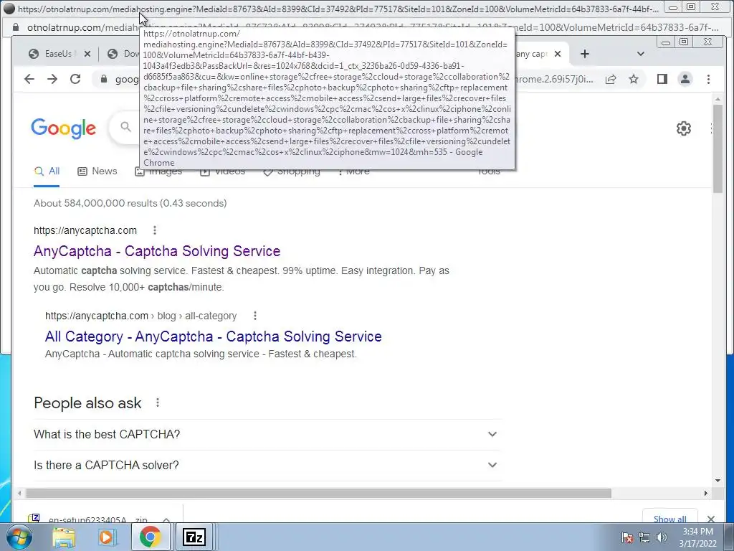734x551 pixels.
Task: Click the Action Center flag tray icon
Action: (x=627, y=537)
